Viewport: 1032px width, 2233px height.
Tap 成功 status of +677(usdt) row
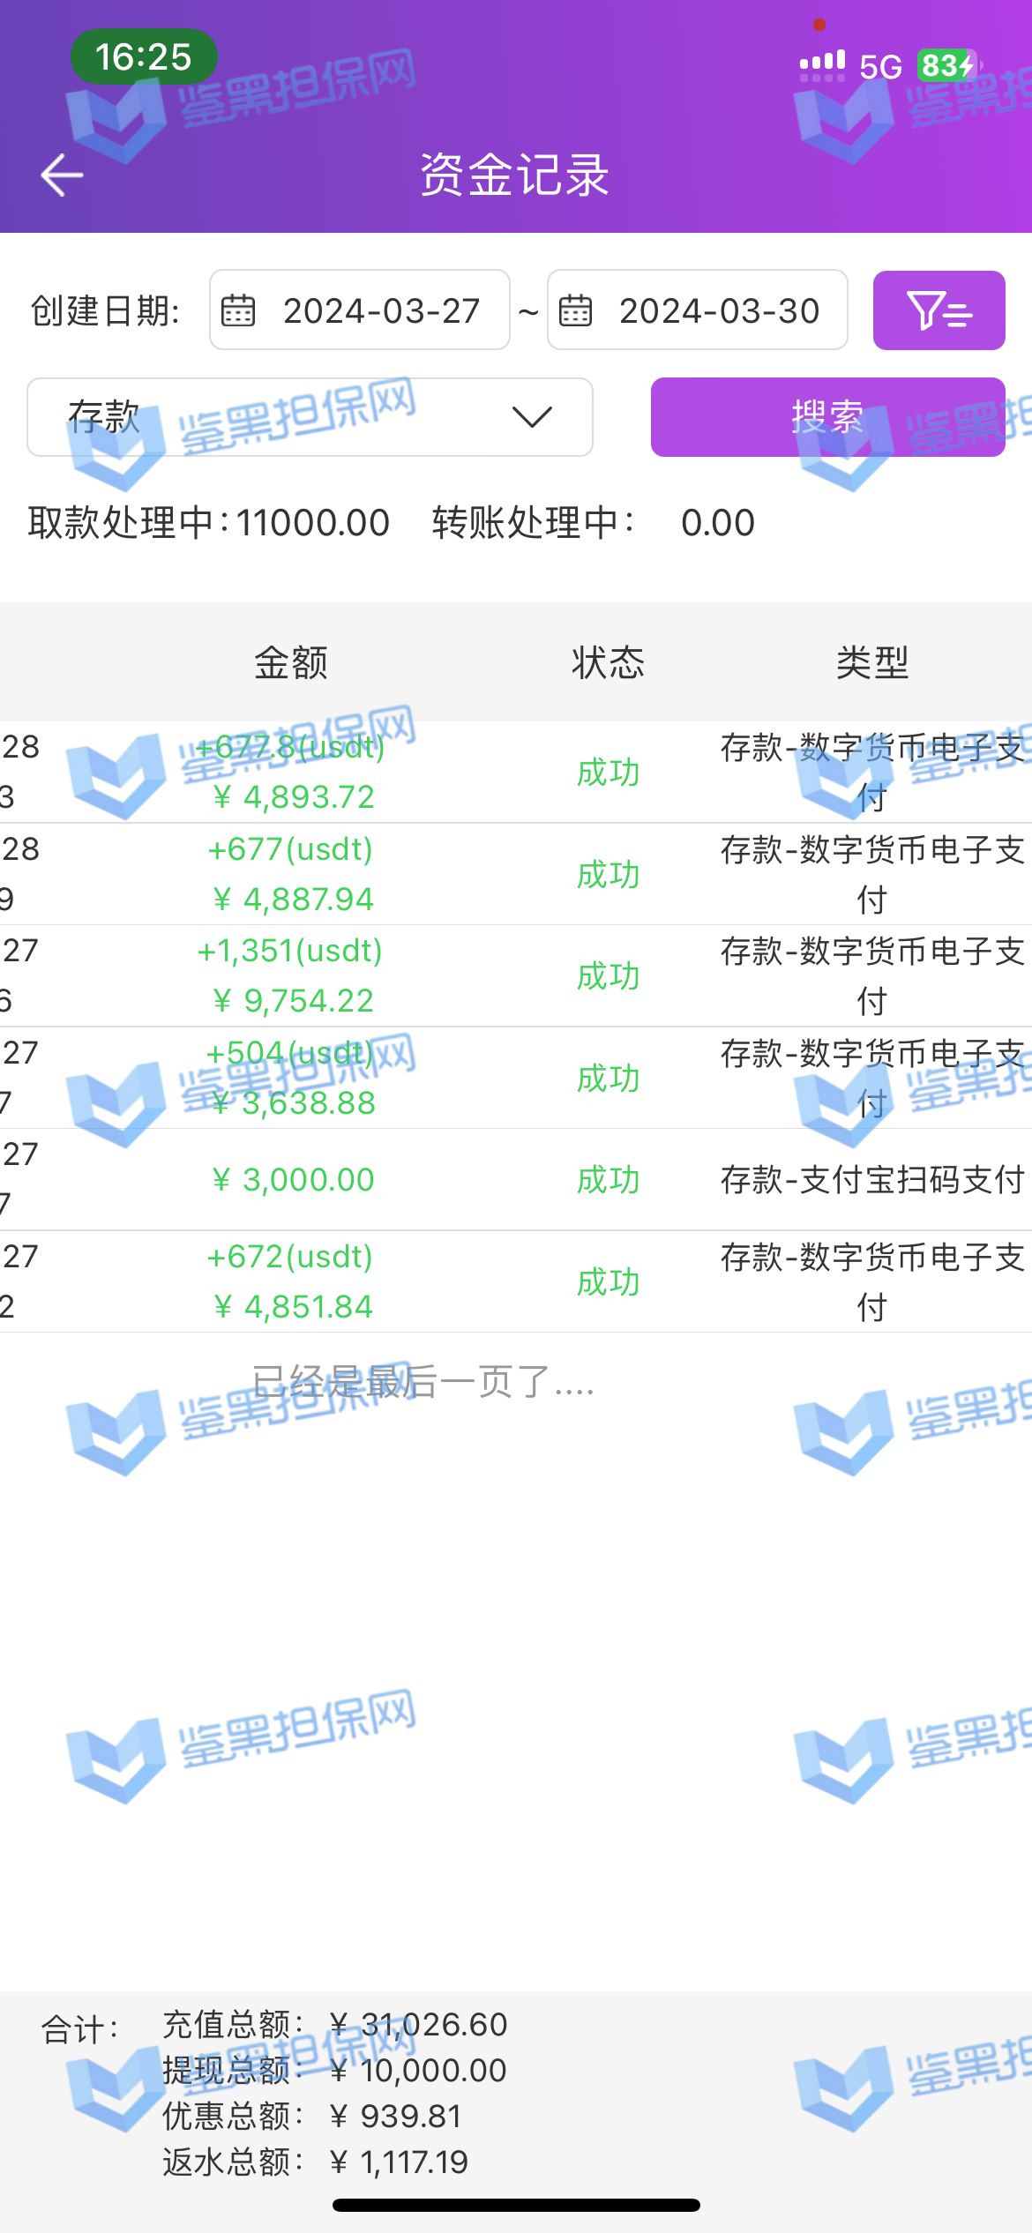[x=608, y=875]
